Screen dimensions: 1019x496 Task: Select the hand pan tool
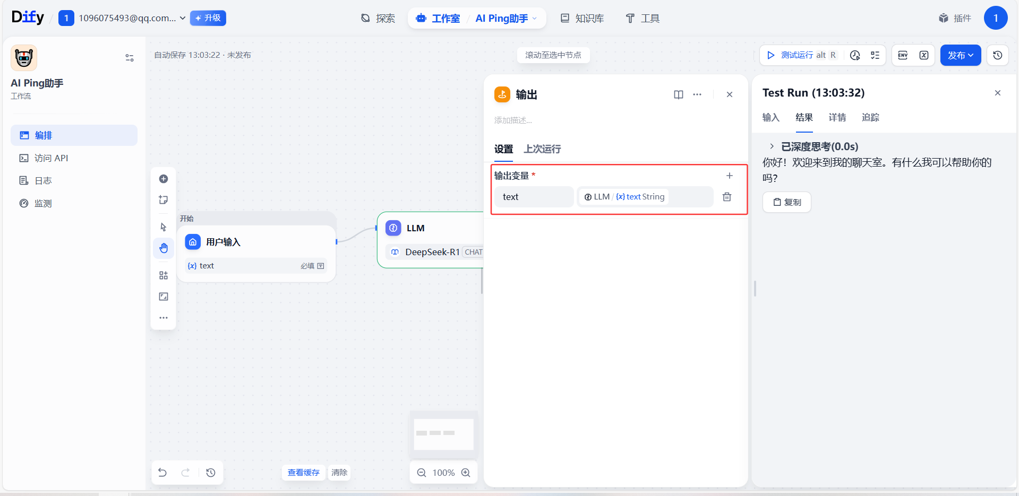pos(164,248)
